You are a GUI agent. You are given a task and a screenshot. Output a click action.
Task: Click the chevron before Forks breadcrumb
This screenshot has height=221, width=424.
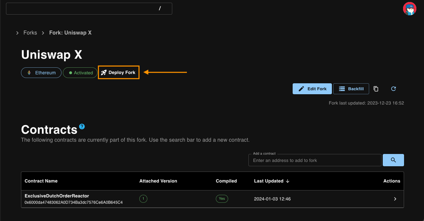pos(17,33)
